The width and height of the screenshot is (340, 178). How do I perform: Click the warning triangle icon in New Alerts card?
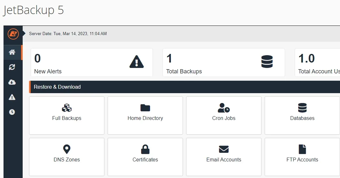[x=137, y=62]
